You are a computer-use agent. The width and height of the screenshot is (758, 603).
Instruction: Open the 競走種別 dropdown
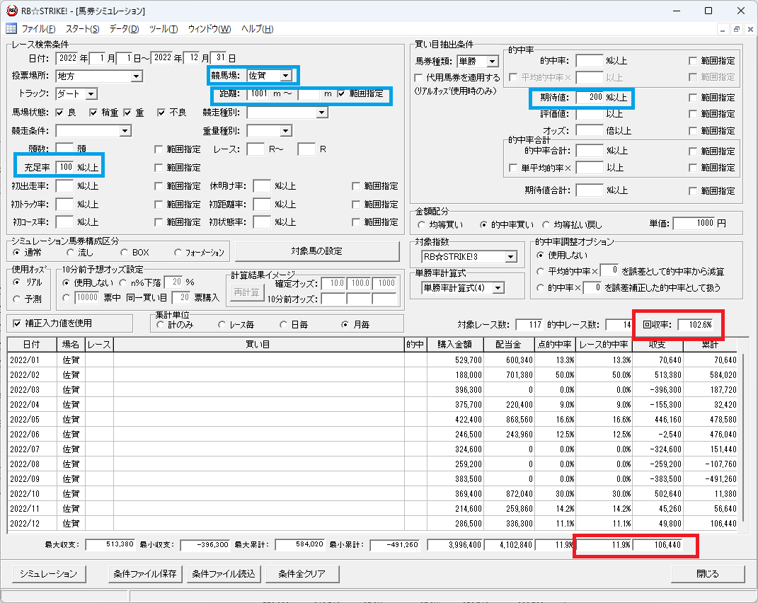(321, 113)
